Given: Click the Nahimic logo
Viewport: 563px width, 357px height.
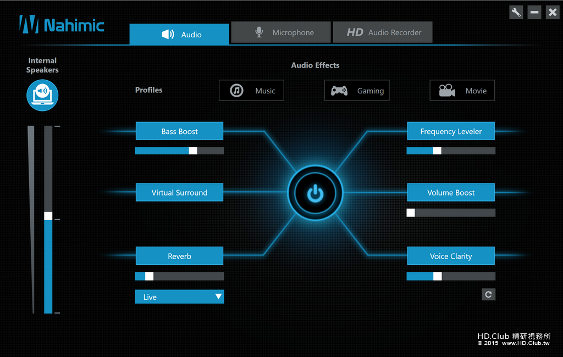Looking at the screenshot, I should coord(62,24).
